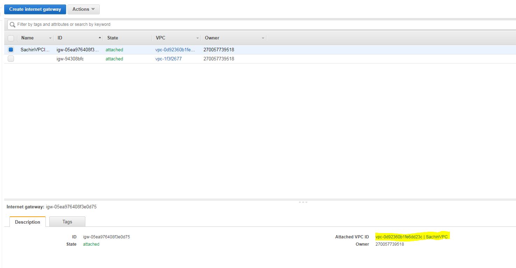The width and height of the screenshot is (516, 268).
Task: Select the Description tab
Action: (28, 222)
